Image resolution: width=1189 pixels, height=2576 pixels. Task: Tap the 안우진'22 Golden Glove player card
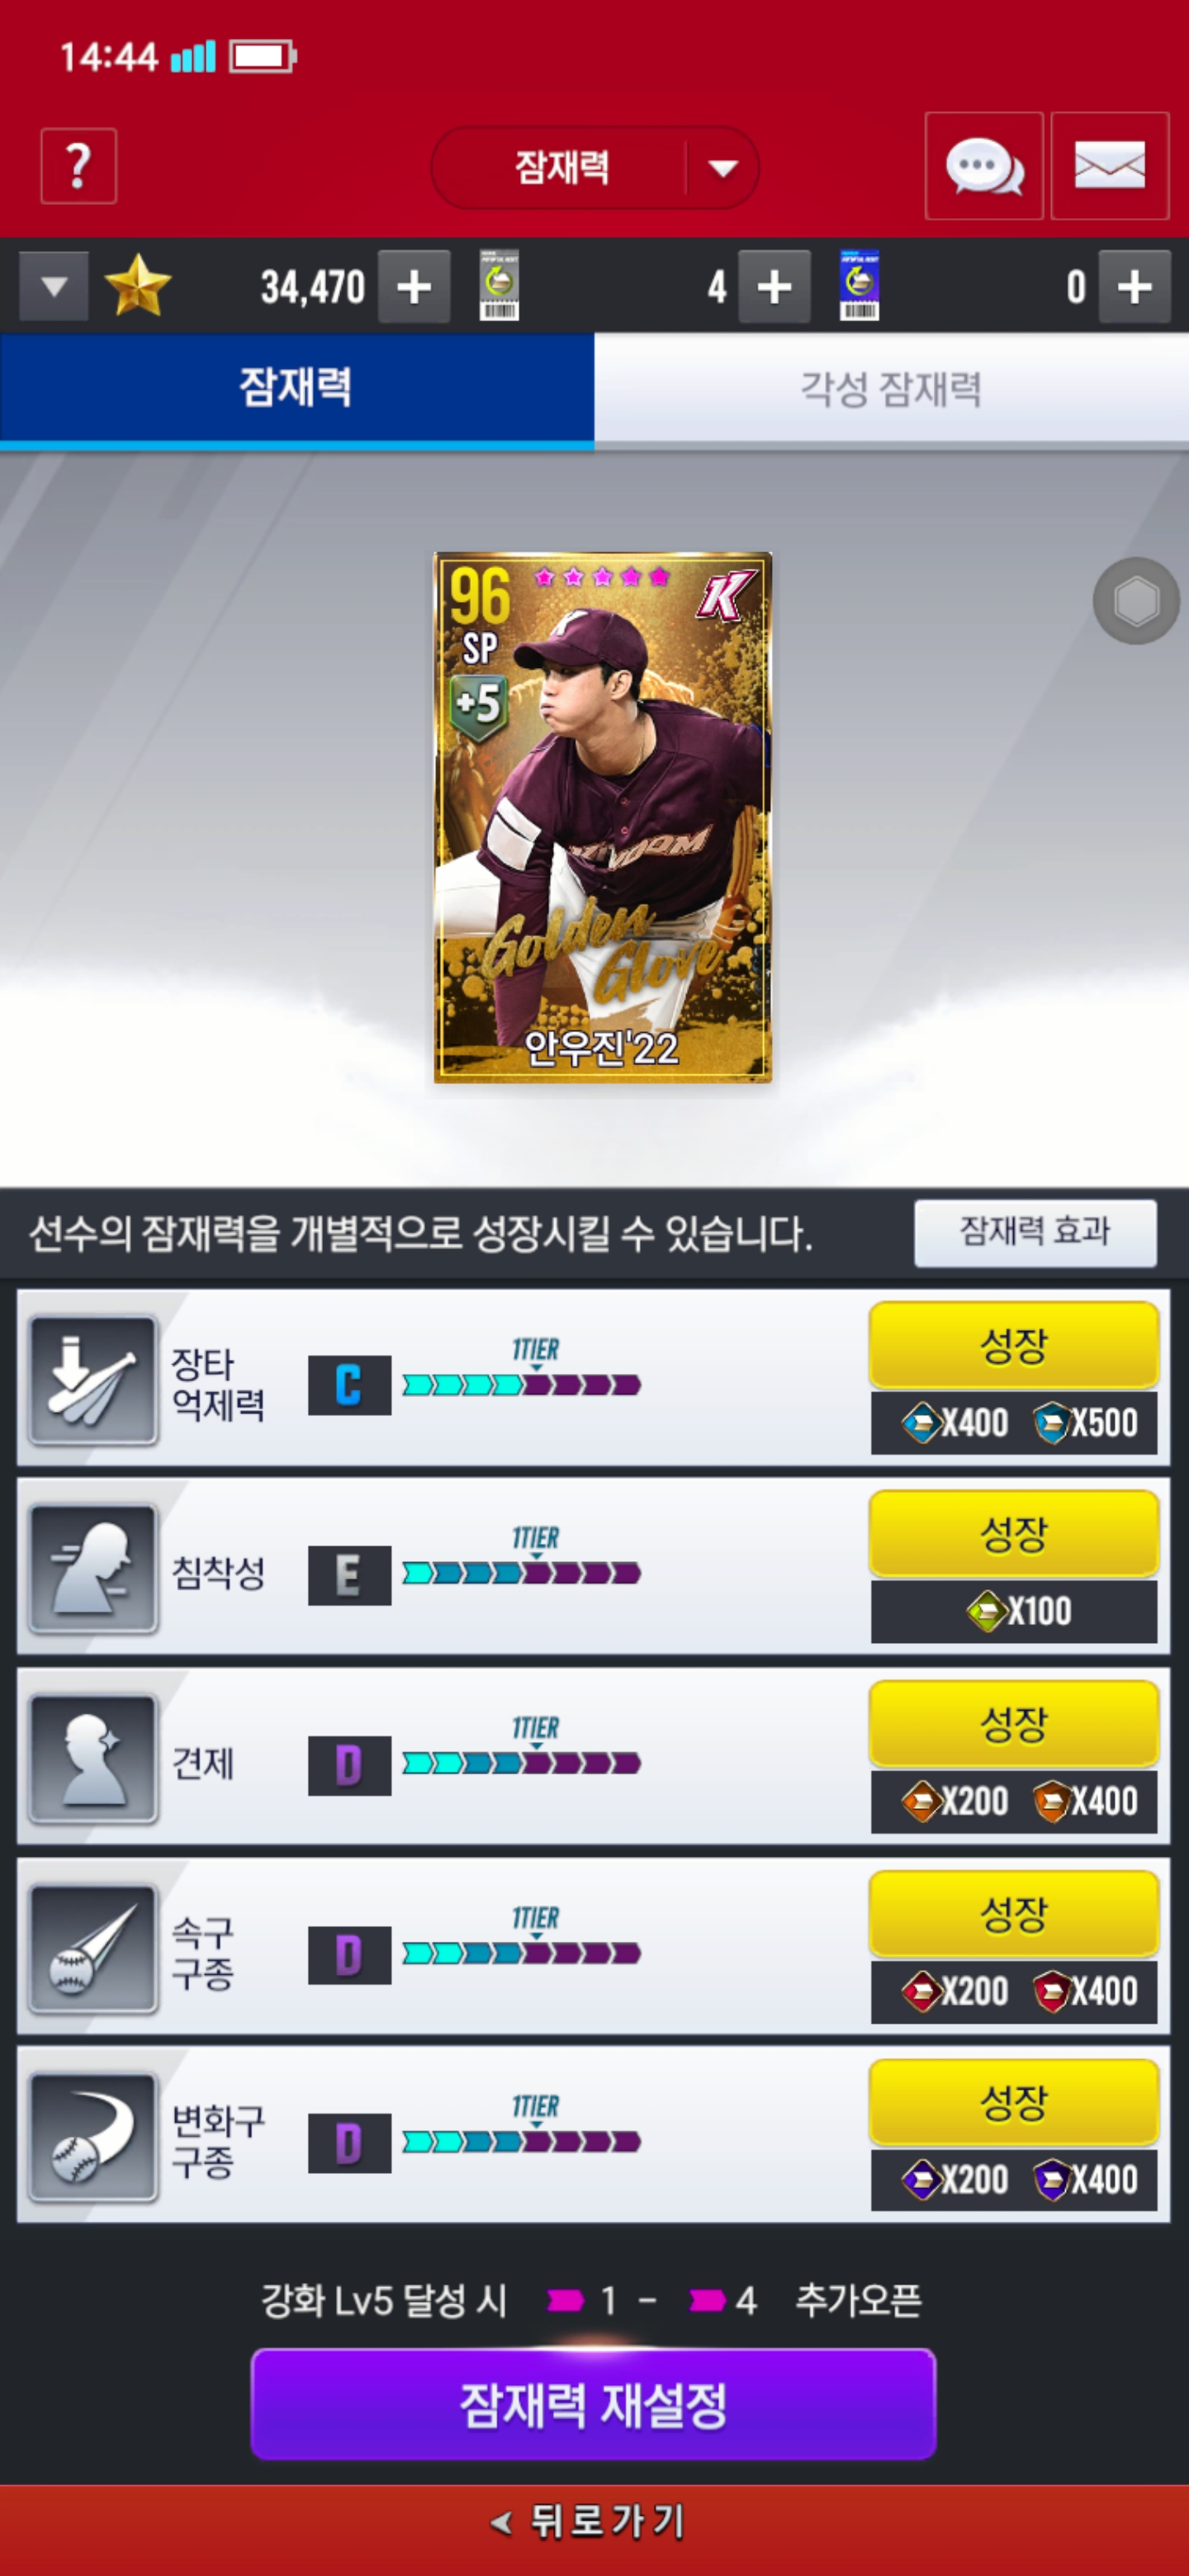point(602,817)
